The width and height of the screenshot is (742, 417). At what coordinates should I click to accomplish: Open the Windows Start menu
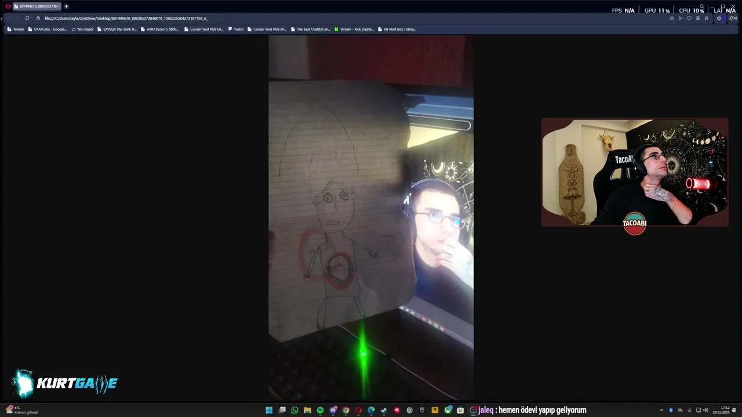[x=269, y=410]
